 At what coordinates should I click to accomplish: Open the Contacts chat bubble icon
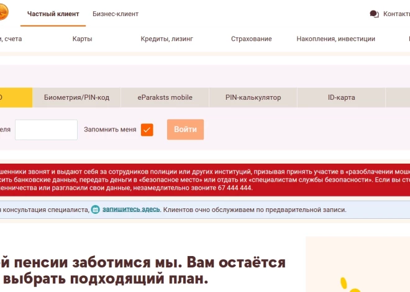point(374,14)
